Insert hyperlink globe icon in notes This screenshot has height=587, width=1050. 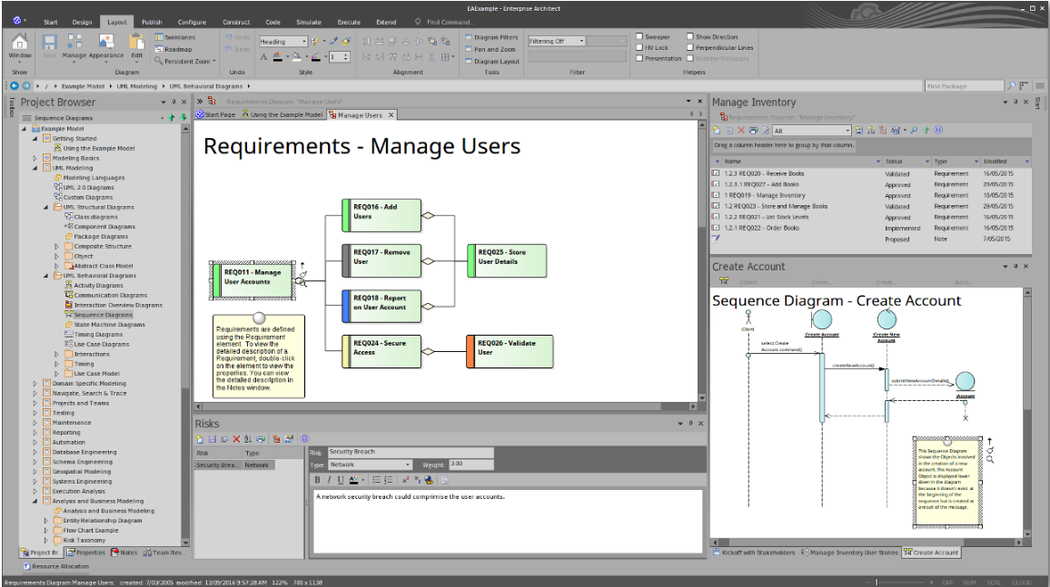point(429,480)
